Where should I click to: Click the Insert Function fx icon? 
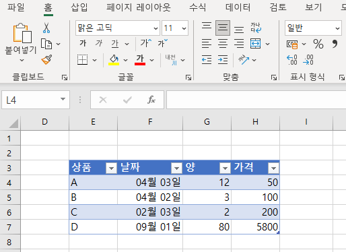(x=151, y=100)
